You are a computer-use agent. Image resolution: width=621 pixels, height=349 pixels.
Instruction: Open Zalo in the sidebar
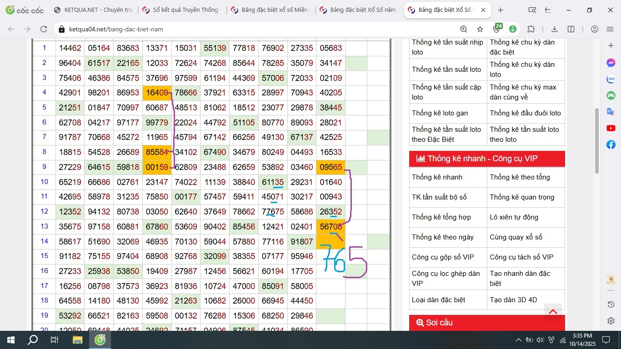click(611, 79)
